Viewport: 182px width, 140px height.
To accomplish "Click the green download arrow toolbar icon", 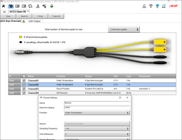I will (x=52, y=6).
